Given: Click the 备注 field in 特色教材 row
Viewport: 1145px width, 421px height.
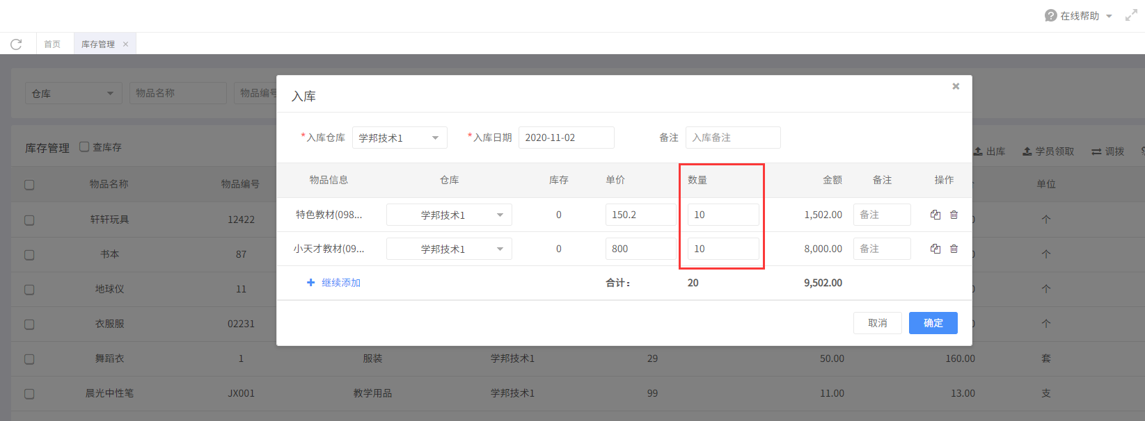Looking at the screenshot, I should 882,215.
